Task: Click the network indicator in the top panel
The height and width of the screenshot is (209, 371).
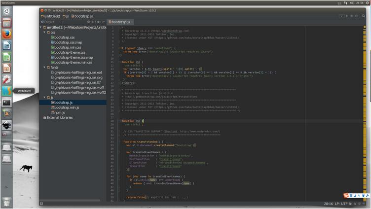Action: coord(346,3)
